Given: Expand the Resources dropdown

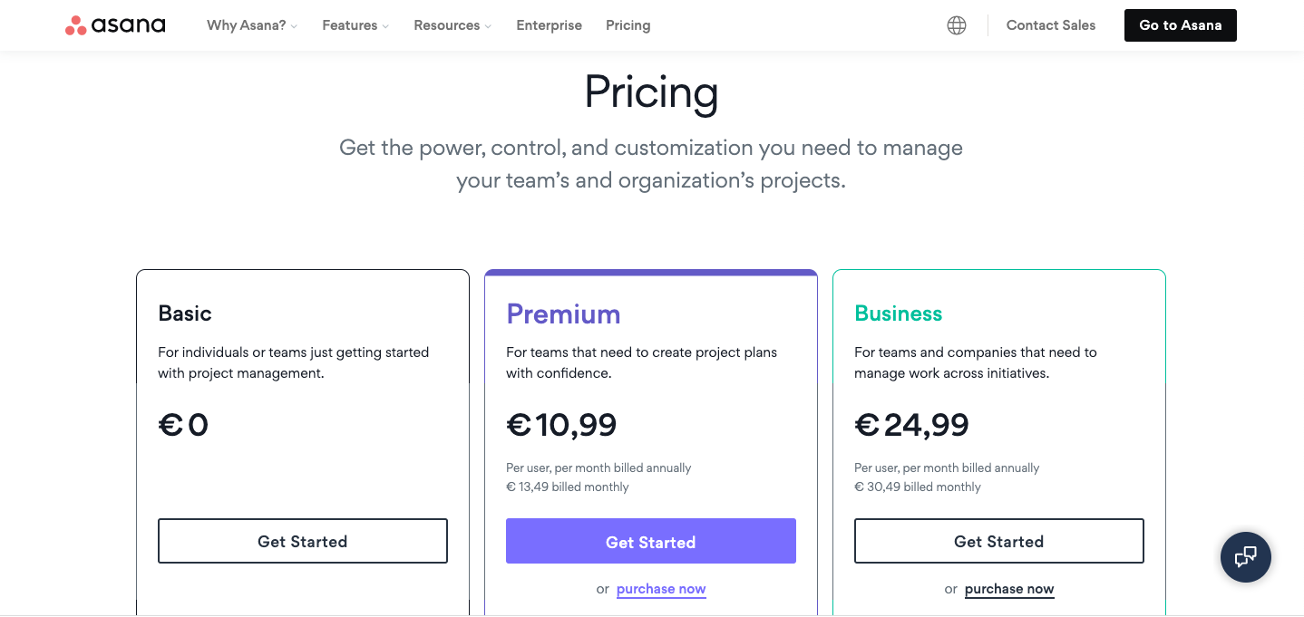Looking at the screenshot, I should (x=453, y=25).
